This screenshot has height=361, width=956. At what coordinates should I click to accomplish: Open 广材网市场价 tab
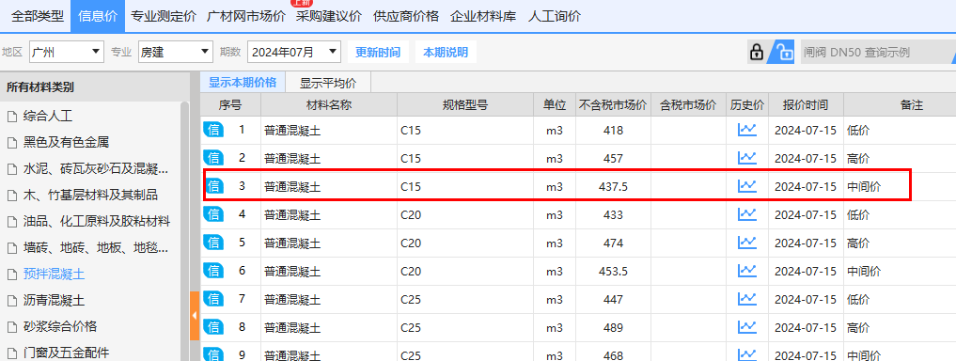[245, 17]
